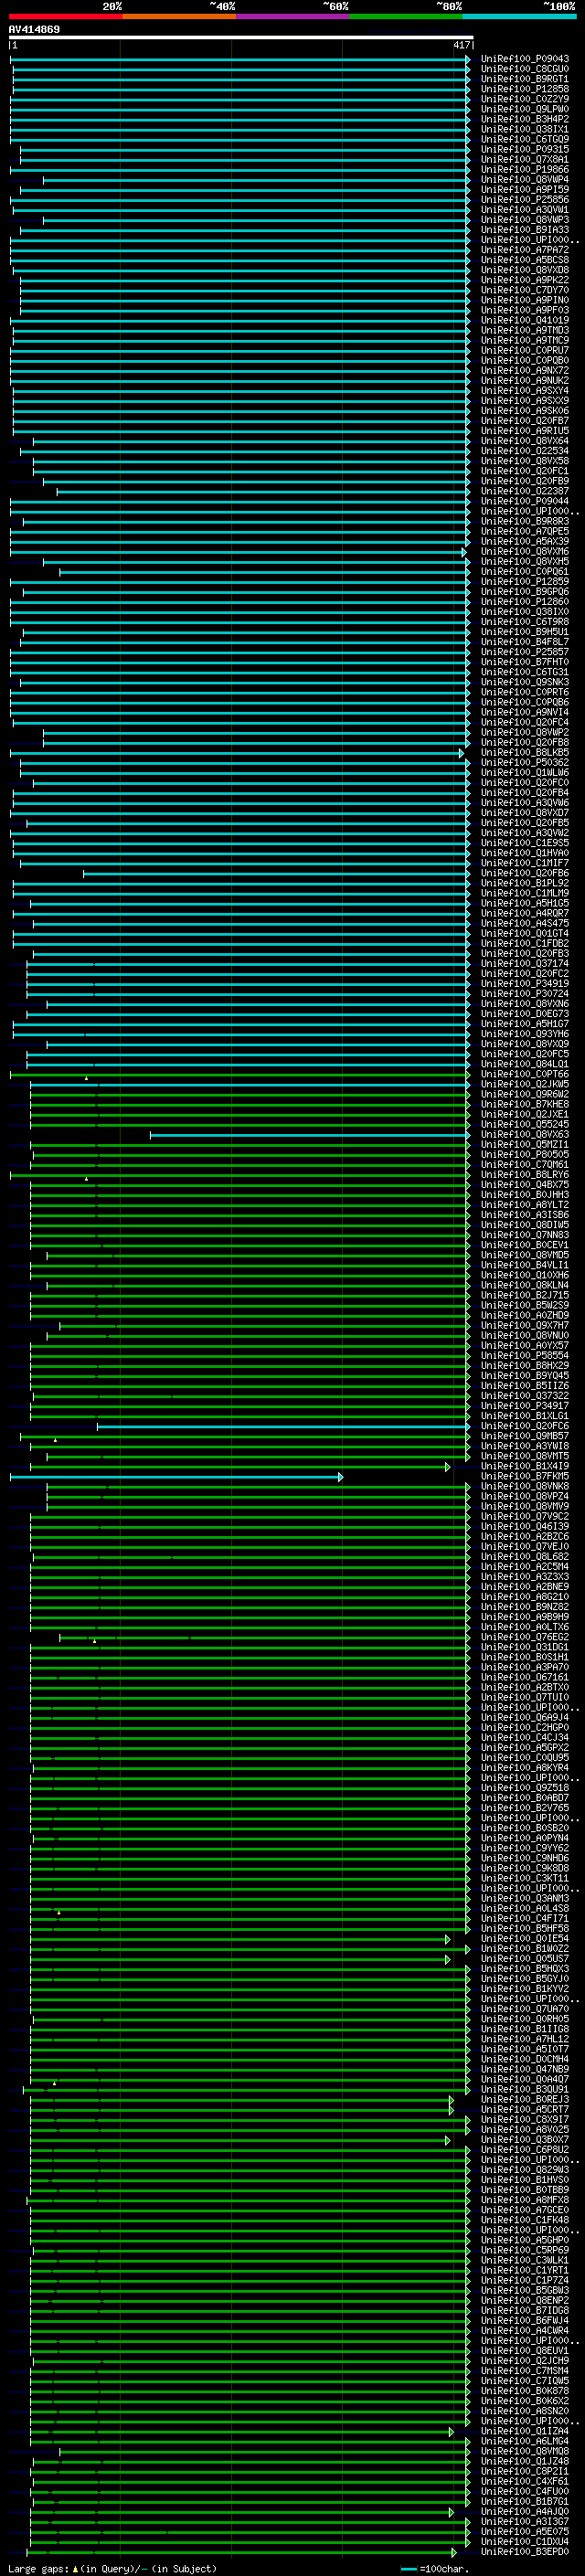Select the UniRef100_B9IA33 label
This screenshot has width=585, height=2576.
[x=525, y=230]
